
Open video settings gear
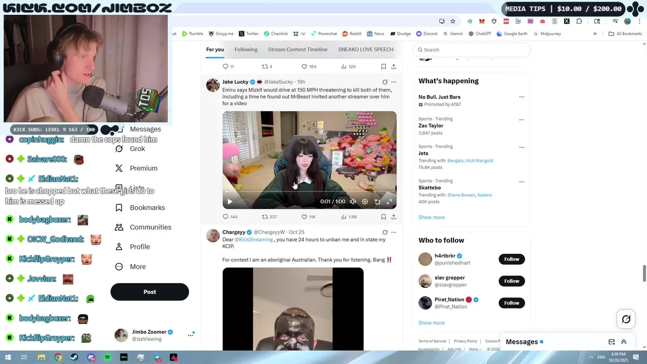365,202
